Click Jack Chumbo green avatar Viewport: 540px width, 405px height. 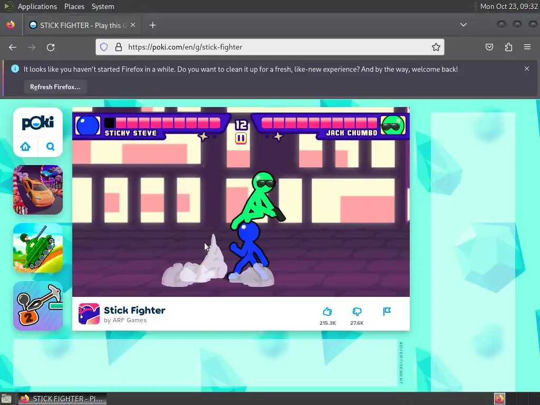[393, 125]
